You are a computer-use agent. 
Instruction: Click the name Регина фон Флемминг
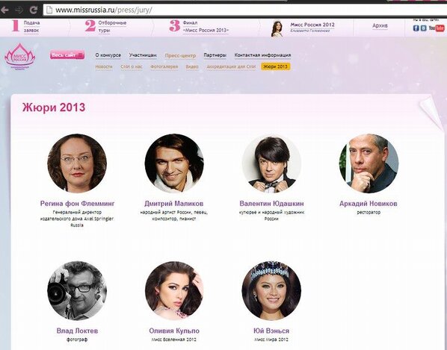[77, 204]
